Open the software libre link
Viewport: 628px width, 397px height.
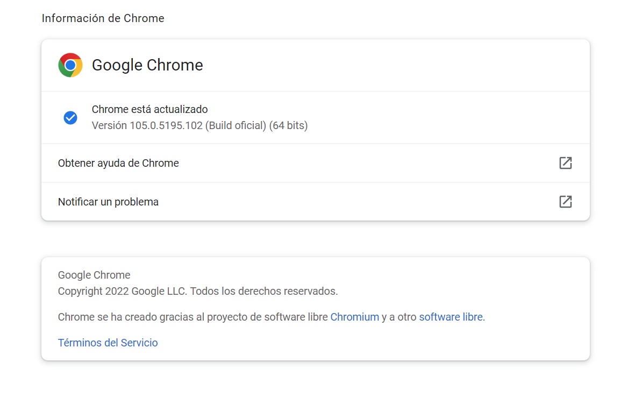tap(451, 317)
